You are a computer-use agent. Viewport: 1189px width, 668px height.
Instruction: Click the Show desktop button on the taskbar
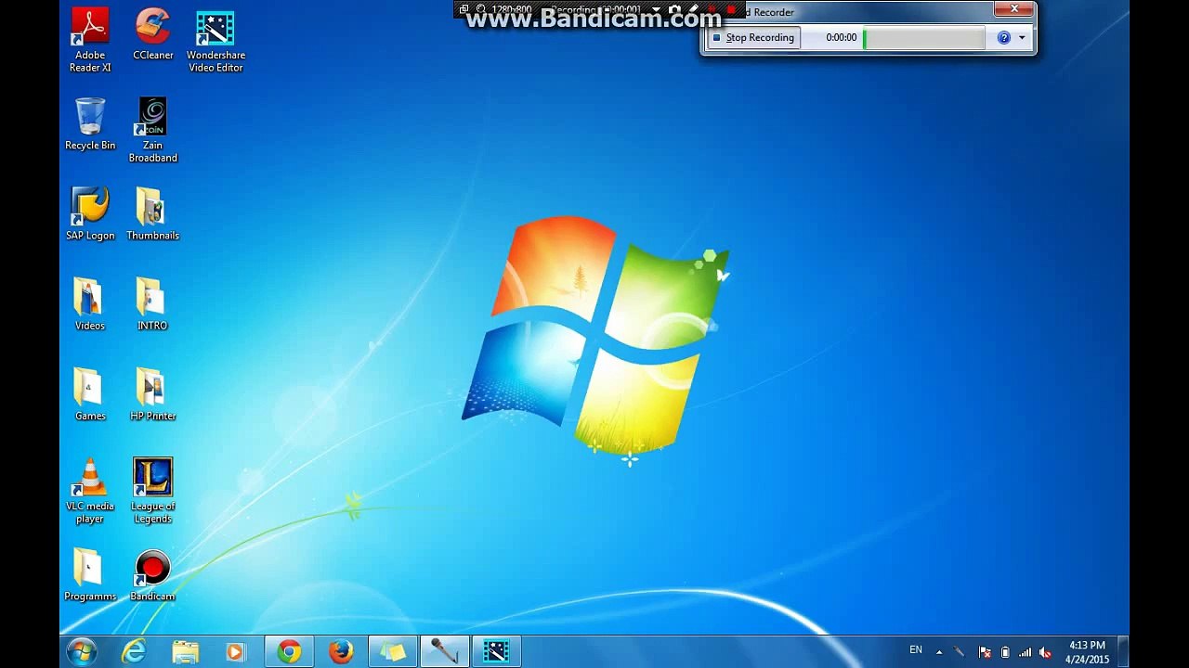tap(1123, 652)
